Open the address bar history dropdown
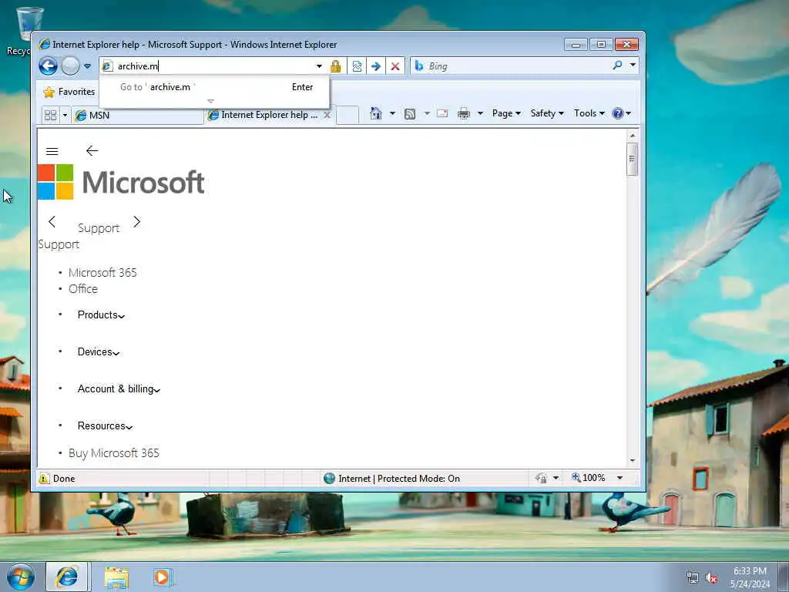This screenshot has height=592, width=789. click(x=319, y=66)
